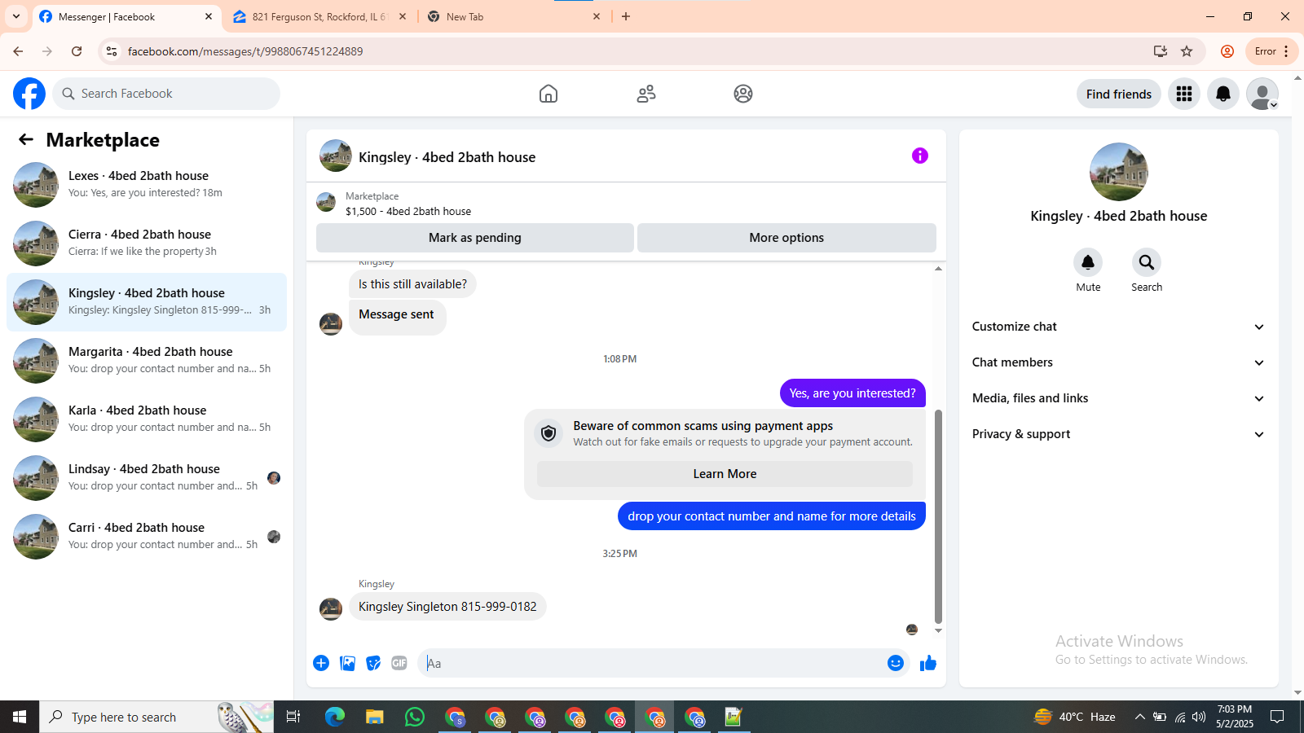The width and height of the screenshot is (1304, 733).
Task: Open the Windows notification center
Action: tap(1277, 717)
